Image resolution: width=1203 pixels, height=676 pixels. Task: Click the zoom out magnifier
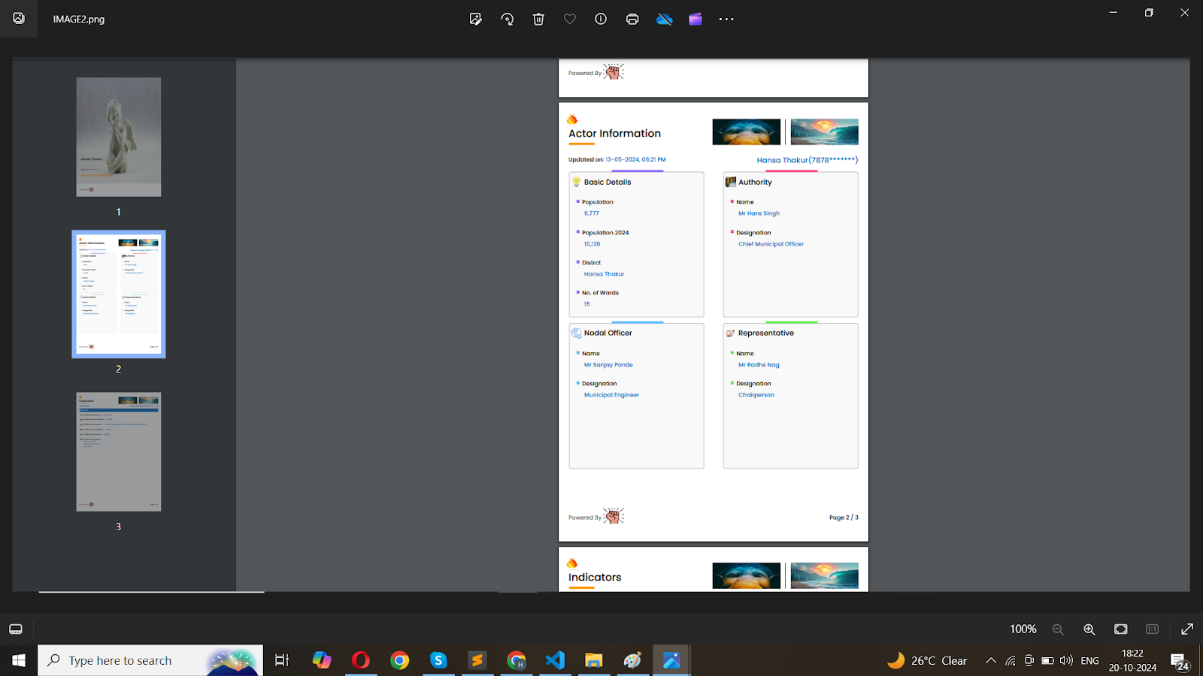tap(1058, 629)
